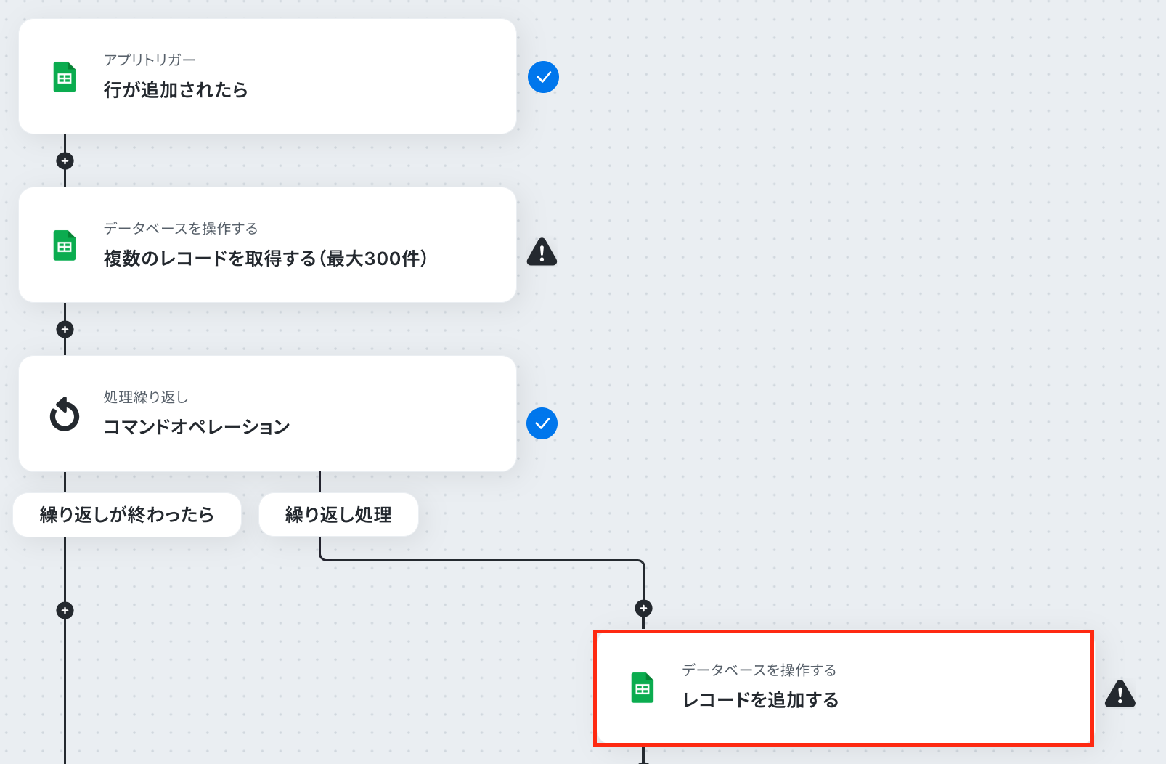Click the アプリトリガー label text
1166x764 pixels.
click(x=150, y=60)
